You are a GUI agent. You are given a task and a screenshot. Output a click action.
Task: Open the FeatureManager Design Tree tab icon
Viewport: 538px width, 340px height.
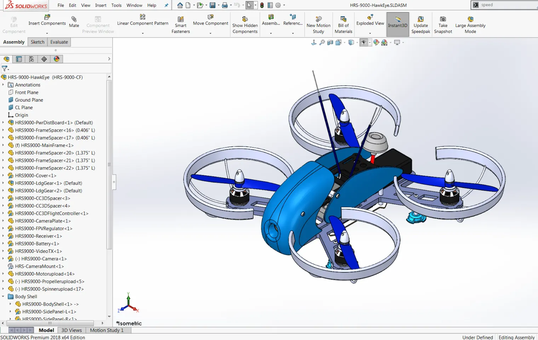click(x=6, y=59)
